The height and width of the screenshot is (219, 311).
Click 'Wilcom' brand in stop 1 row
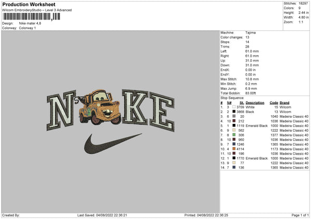coord(286,107)
